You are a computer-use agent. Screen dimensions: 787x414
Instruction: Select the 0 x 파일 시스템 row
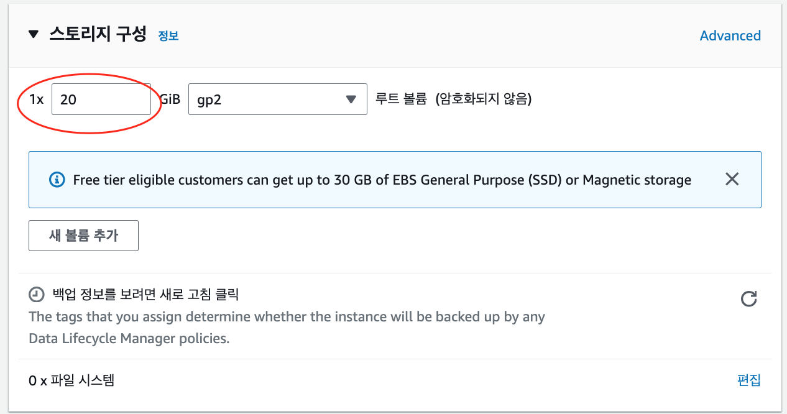[71, 380]
